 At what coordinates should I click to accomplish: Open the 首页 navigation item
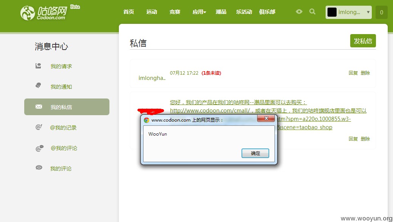(129, 12)
